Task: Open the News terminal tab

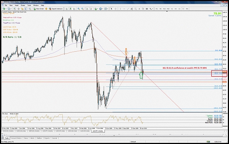Action: pyautogui.click(x=26, y=138)
